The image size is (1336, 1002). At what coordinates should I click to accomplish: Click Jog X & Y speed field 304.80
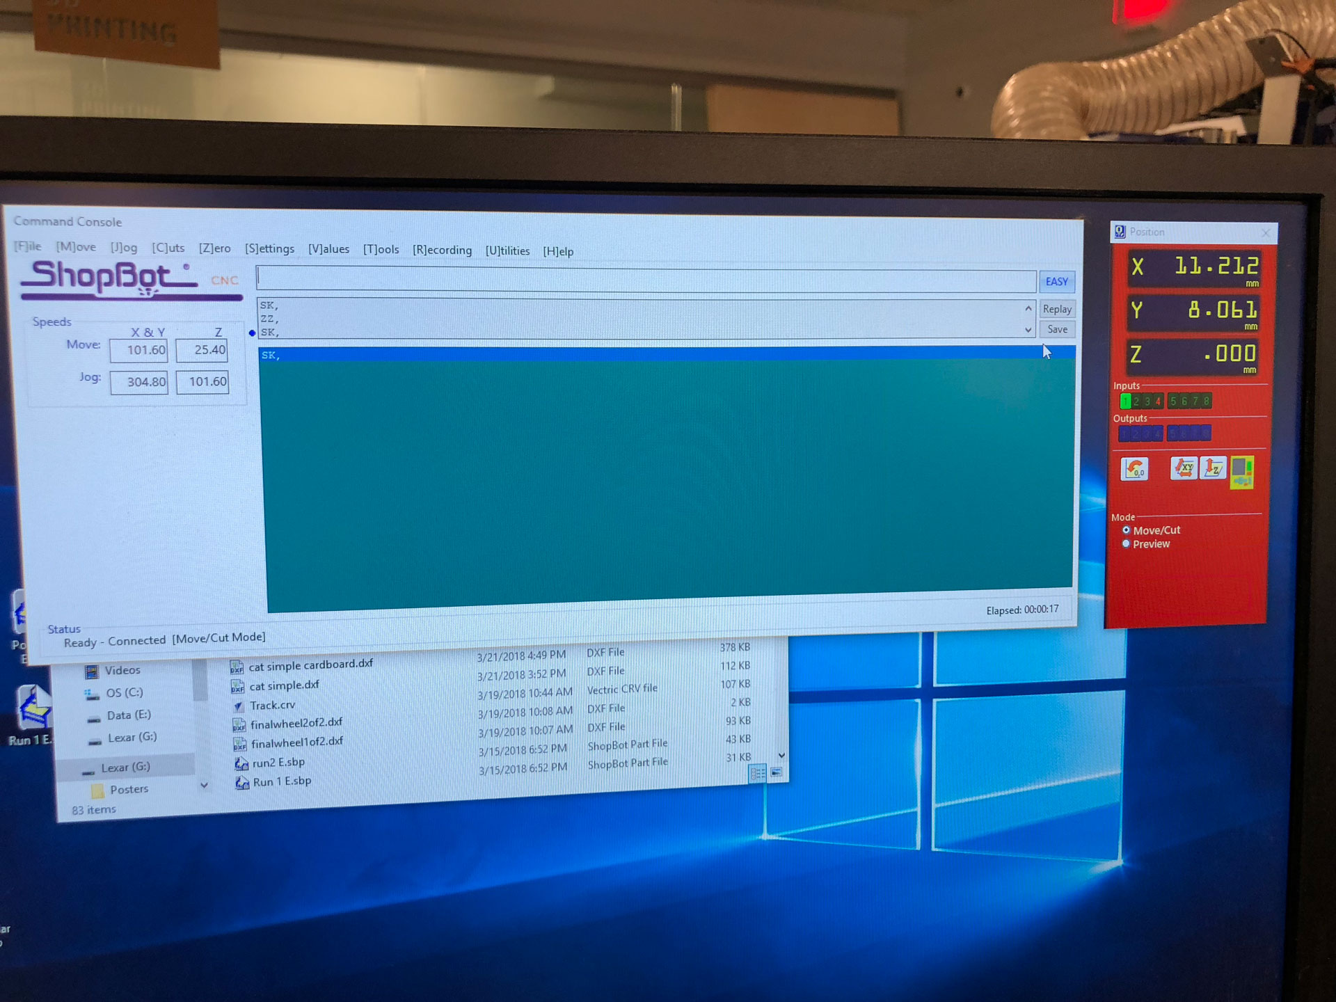pyautogui.click(x=139, y=382)
